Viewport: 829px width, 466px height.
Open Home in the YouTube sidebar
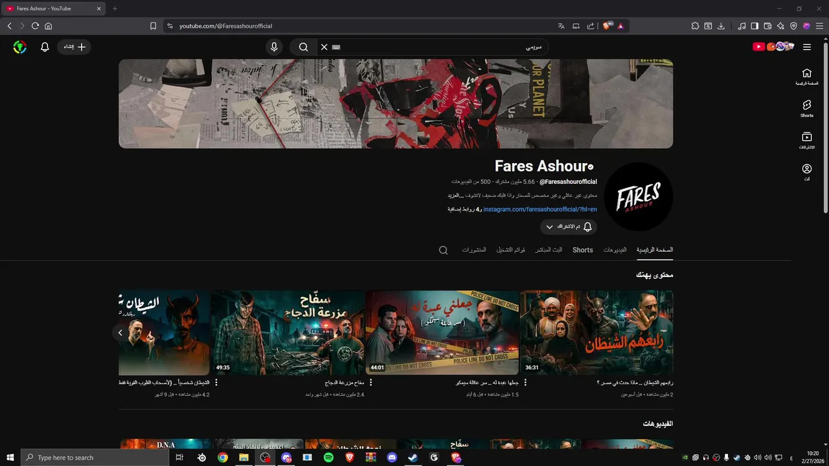806,77
